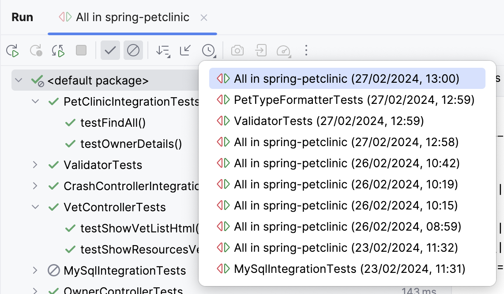Toggle the navigate with single click icon
Screen dimensions: 504x294
[x=185, y=50]
